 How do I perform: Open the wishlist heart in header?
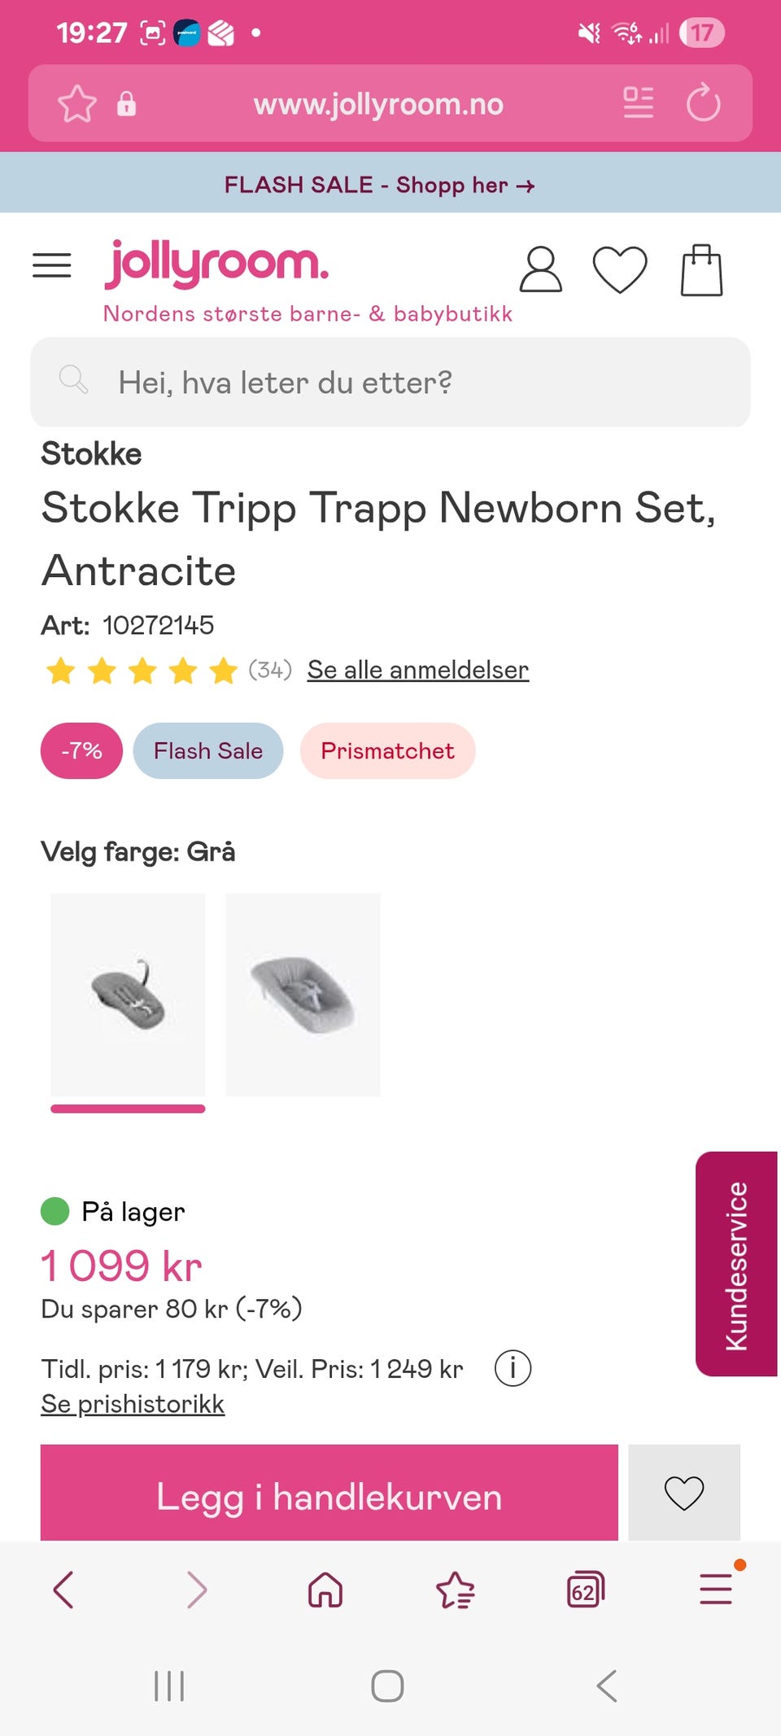click(619, 269)
